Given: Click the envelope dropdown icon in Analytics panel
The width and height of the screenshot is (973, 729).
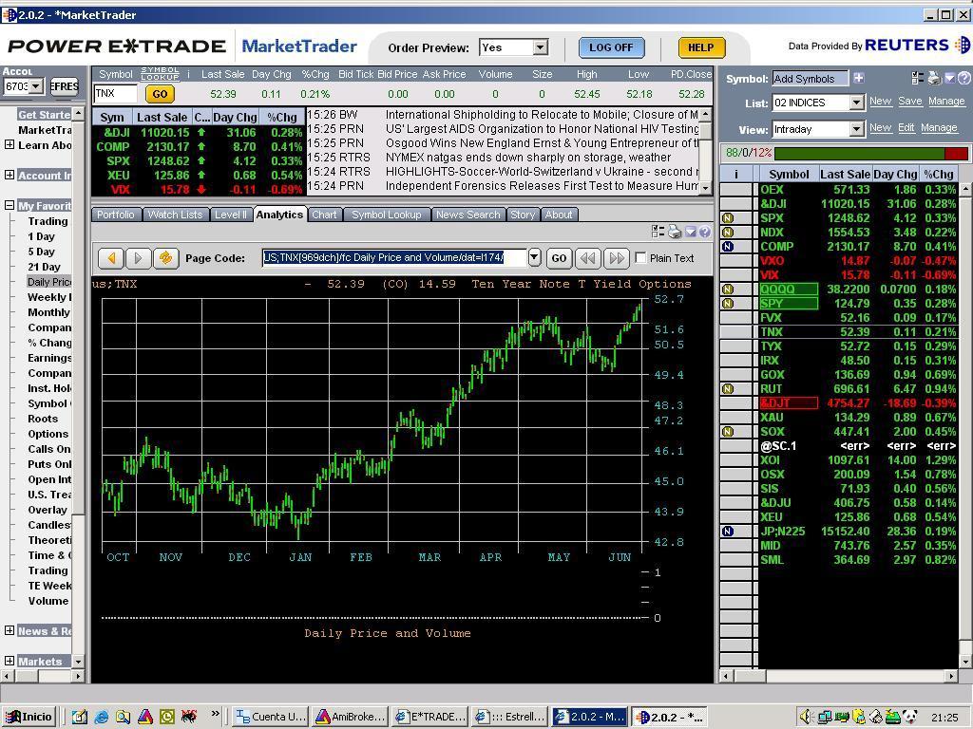Looking at the screenshot, I should pos(690,232).
